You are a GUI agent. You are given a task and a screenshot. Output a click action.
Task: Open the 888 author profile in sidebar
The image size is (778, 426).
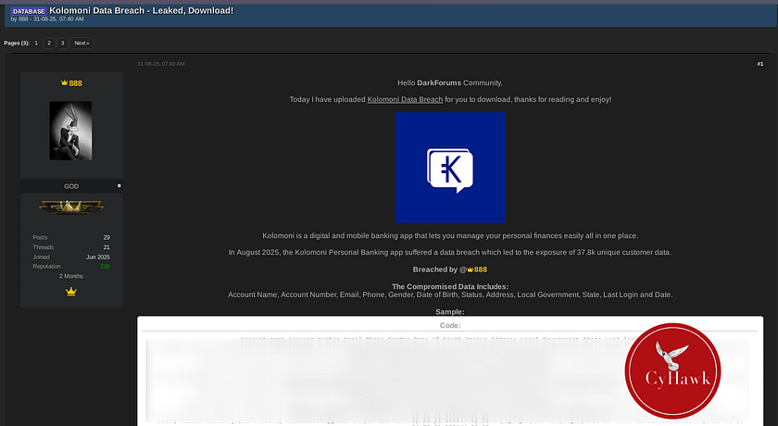click(75, 83)
